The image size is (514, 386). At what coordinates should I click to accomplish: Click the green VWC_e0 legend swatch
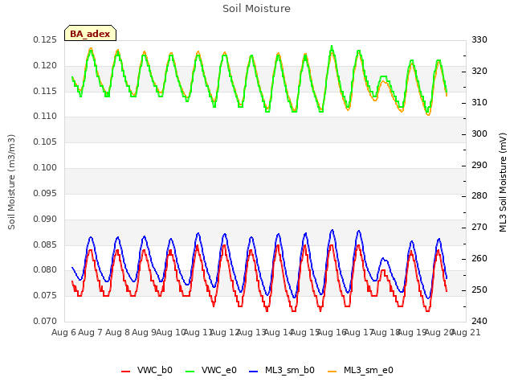190,372
